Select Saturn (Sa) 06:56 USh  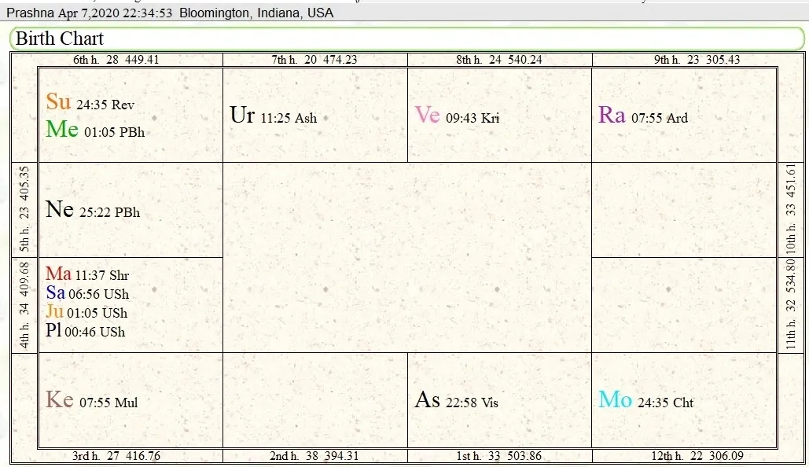[x=86, y=293]
